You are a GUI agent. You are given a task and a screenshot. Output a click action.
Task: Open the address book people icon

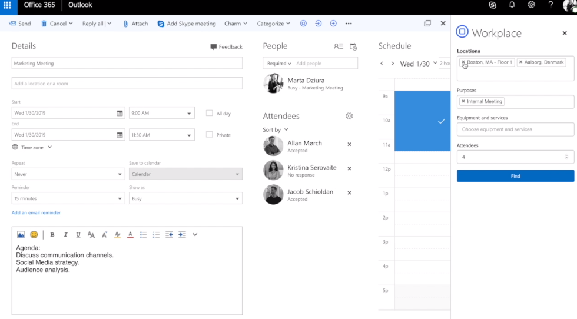coord(339,46)
